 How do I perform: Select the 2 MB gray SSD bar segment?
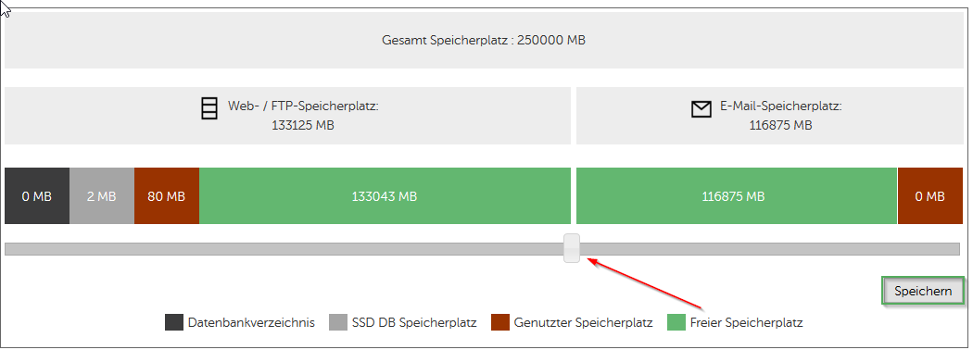tap(102, 196)
